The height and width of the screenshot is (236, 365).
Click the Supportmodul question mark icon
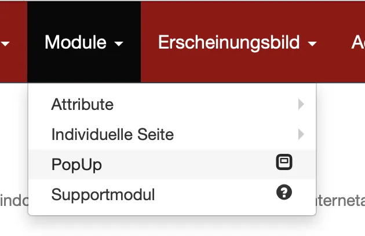pyautogui.click(x=284, y=193)
